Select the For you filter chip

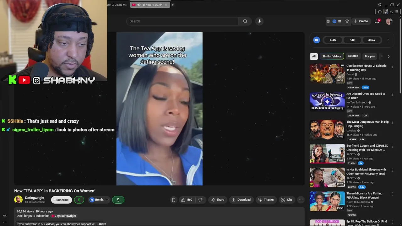(x=370, y=56)
